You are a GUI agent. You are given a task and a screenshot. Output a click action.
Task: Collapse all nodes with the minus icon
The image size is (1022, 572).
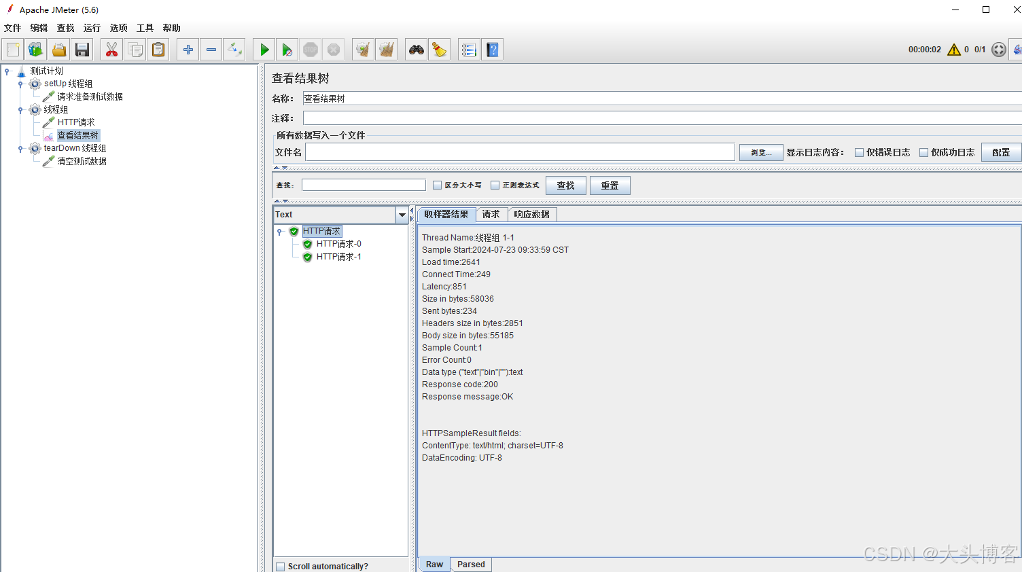211,50
